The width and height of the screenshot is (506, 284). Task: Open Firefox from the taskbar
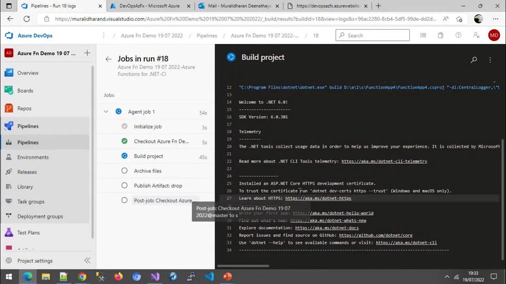tap(118, 277)
